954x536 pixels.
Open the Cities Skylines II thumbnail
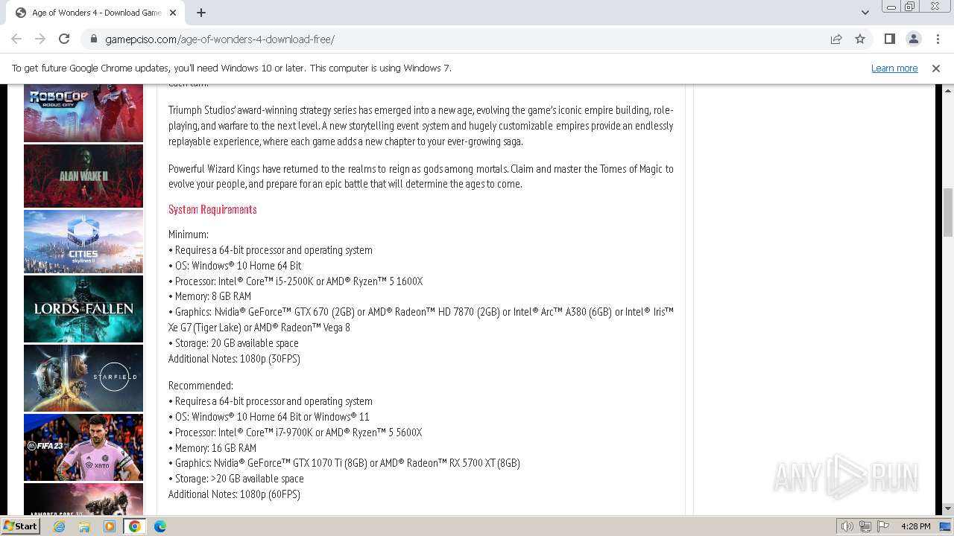pyautogui.click(x=83, y=241)
